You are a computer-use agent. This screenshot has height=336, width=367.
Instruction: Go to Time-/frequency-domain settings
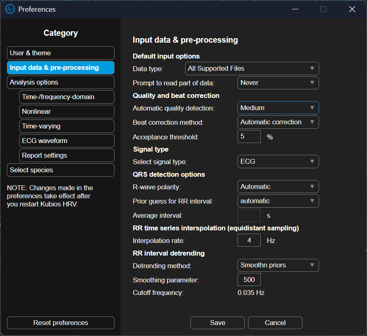coord(67,97)
